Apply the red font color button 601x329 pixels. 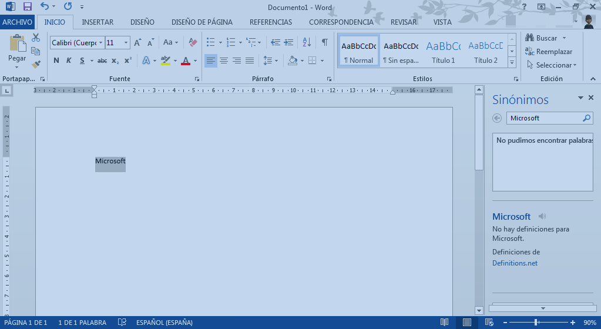click(186, 61)
